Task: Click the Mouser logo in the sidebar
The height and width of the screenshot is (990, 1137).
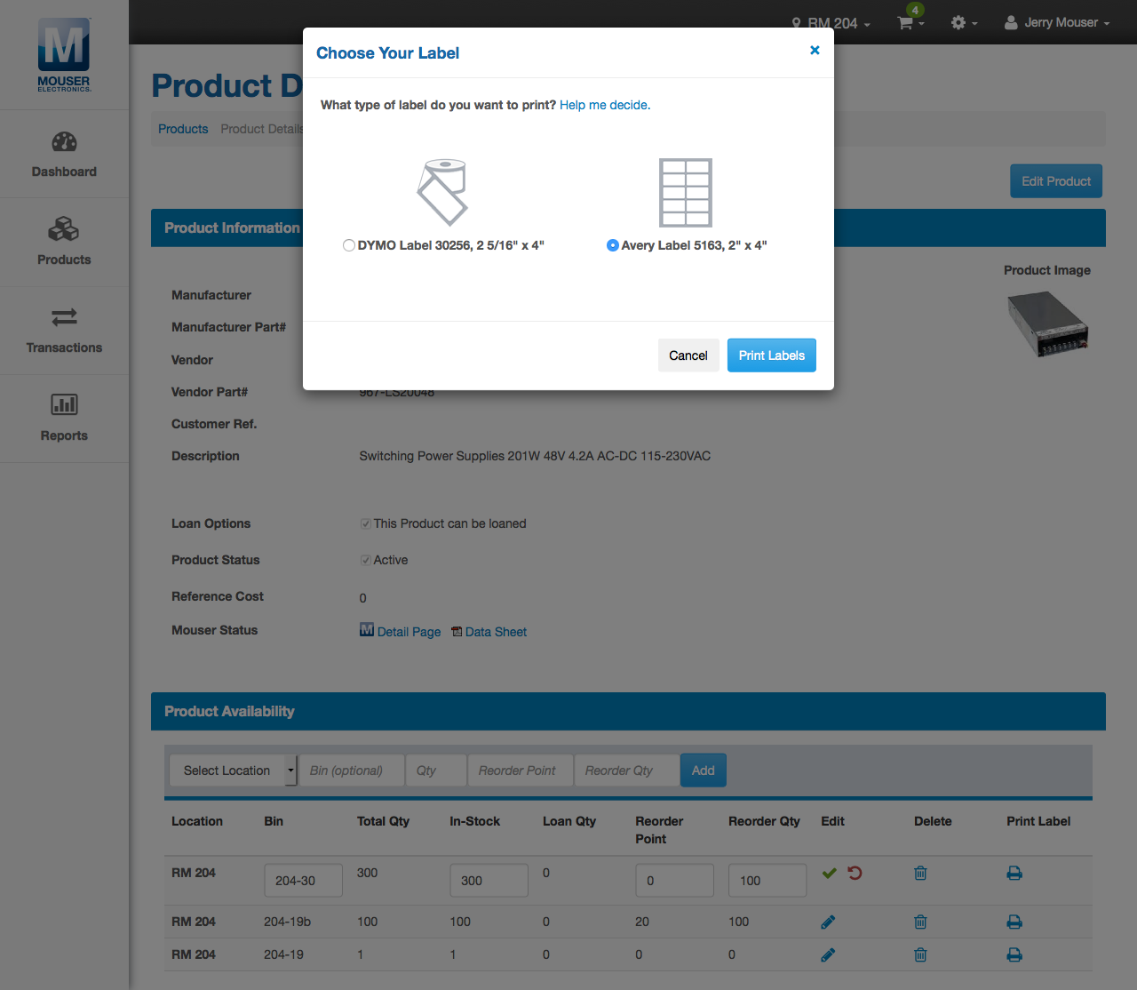Action: click(63, 54)
